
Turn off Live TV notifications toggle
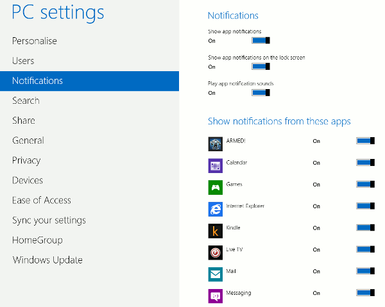coord(365,249)
